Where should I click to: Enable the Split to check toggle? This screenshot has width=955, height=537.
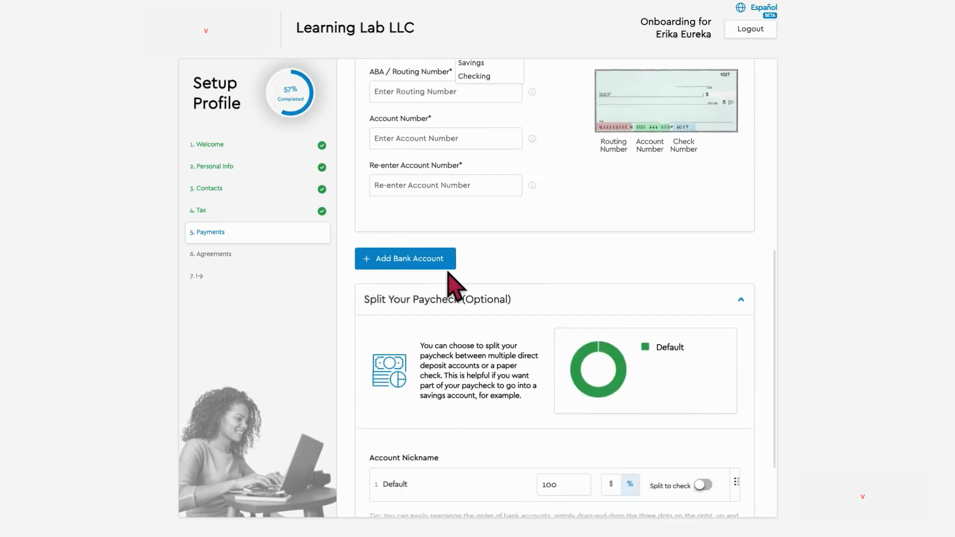(703, 485)
